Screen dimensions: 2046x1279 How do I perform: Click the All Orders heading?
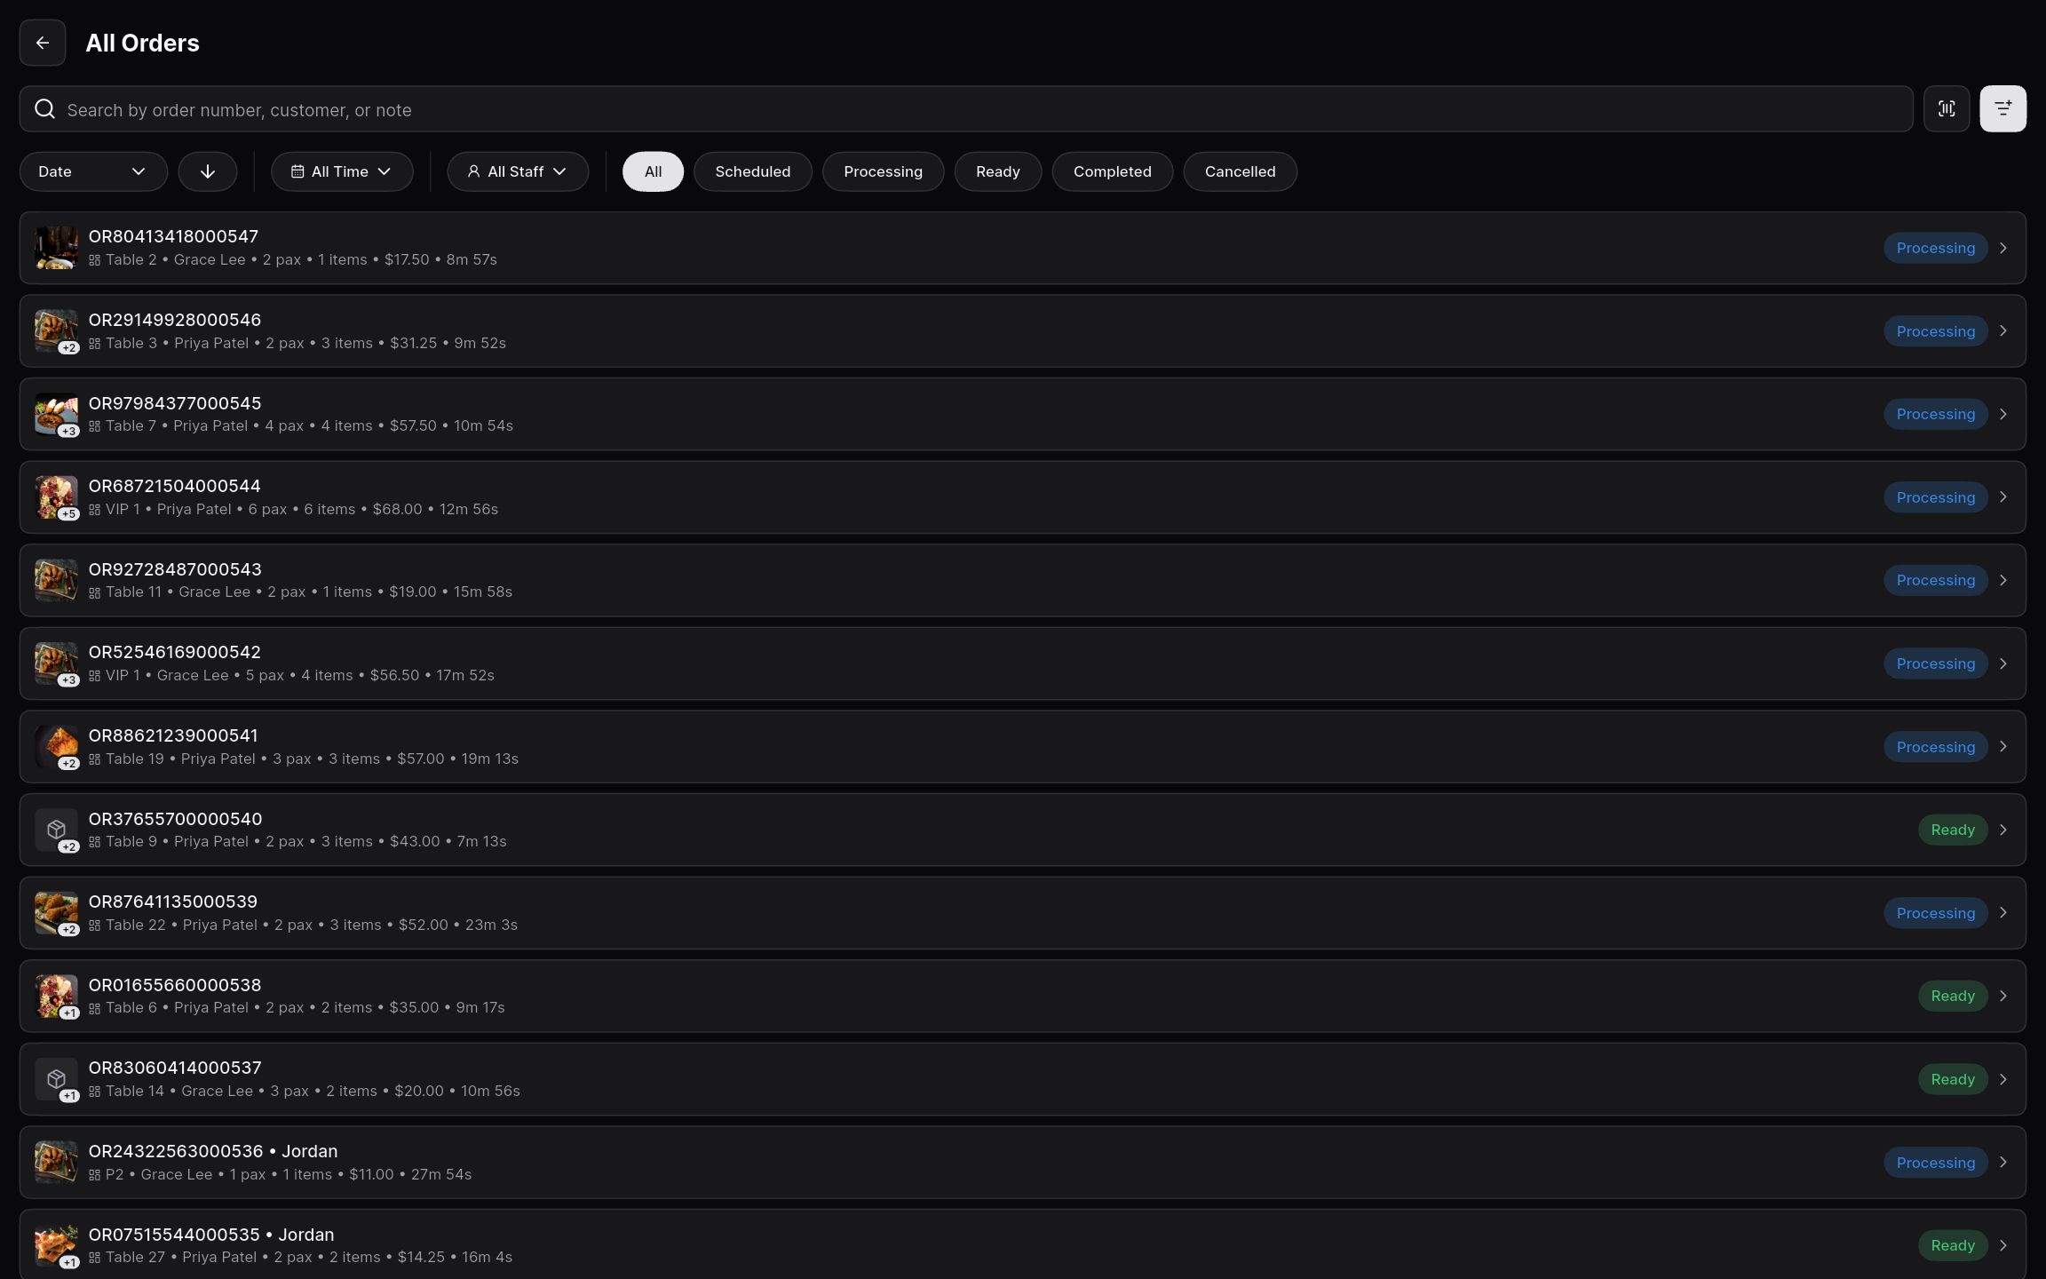[x=142, y=43]
